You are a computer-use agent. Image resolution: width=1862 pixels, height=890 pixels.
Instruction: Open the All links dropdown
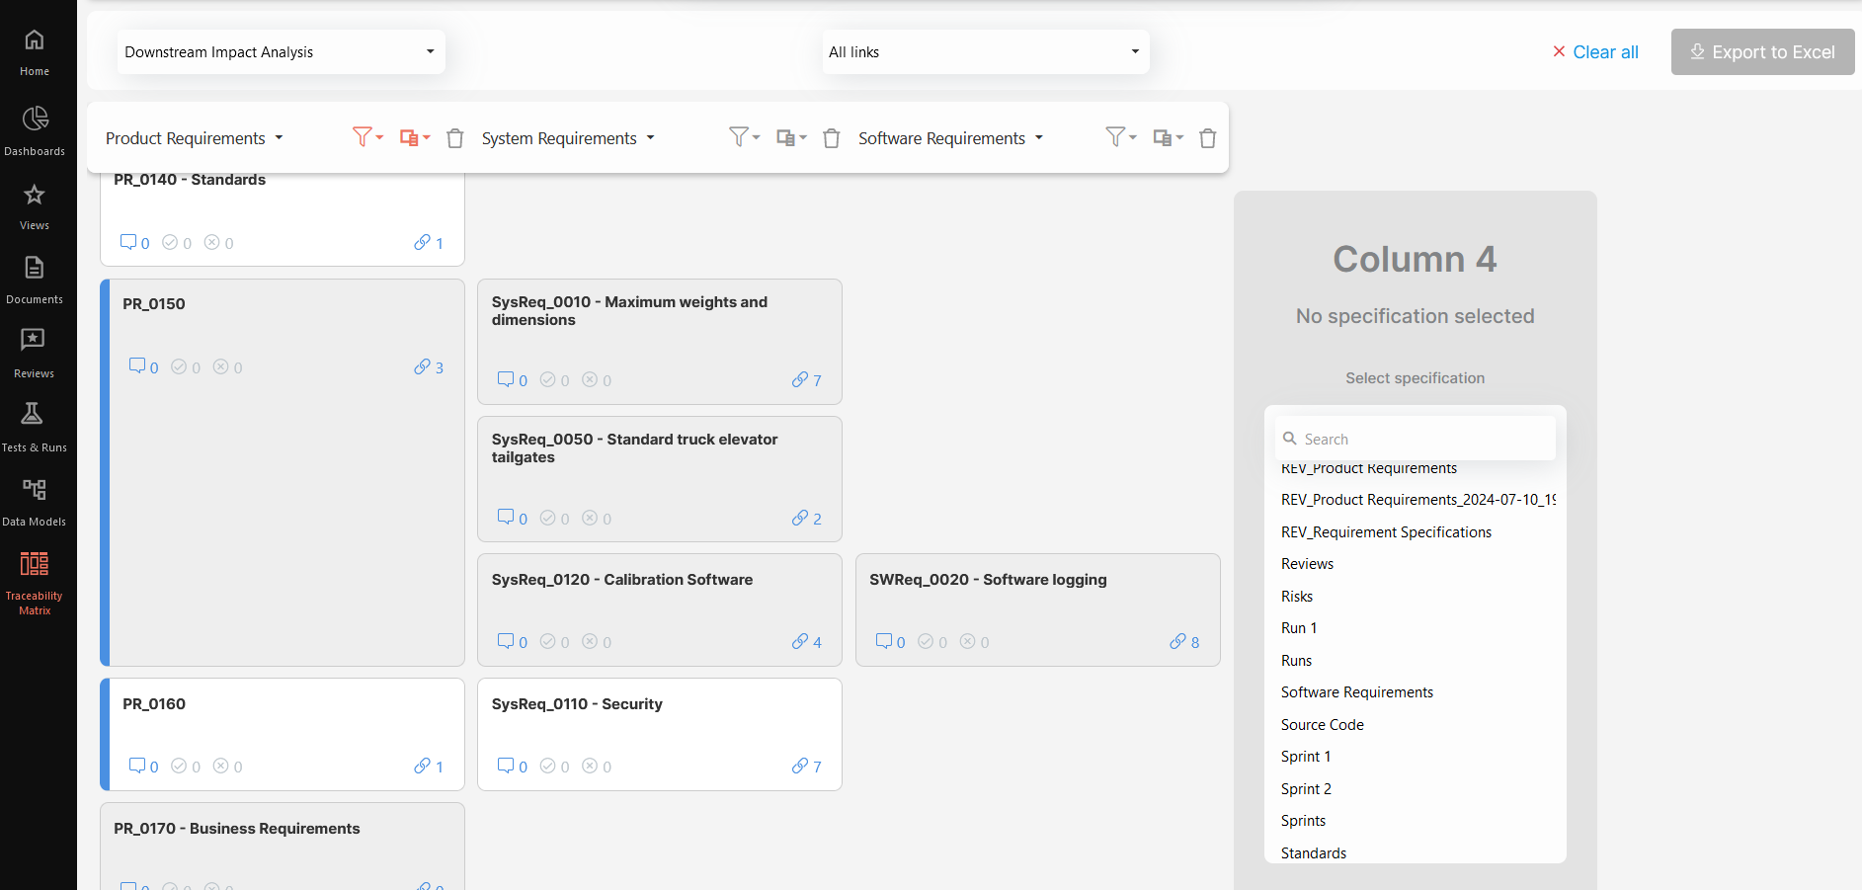coord(986,51)
